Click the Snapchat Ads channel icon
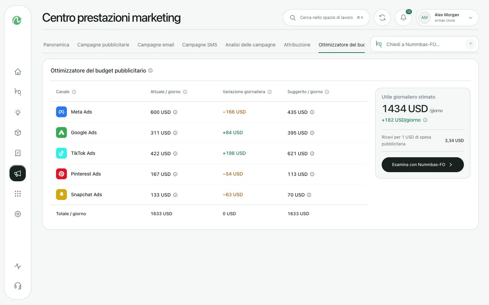The height and width of the screenshot is (305, 489). pos(61,195)
